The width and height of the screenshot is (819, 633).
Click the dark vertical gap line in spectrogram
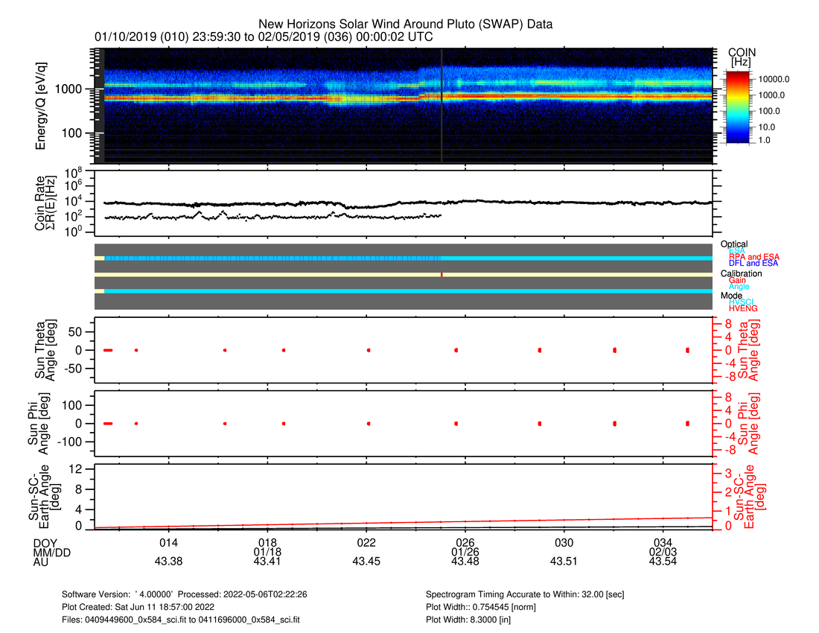442,104
